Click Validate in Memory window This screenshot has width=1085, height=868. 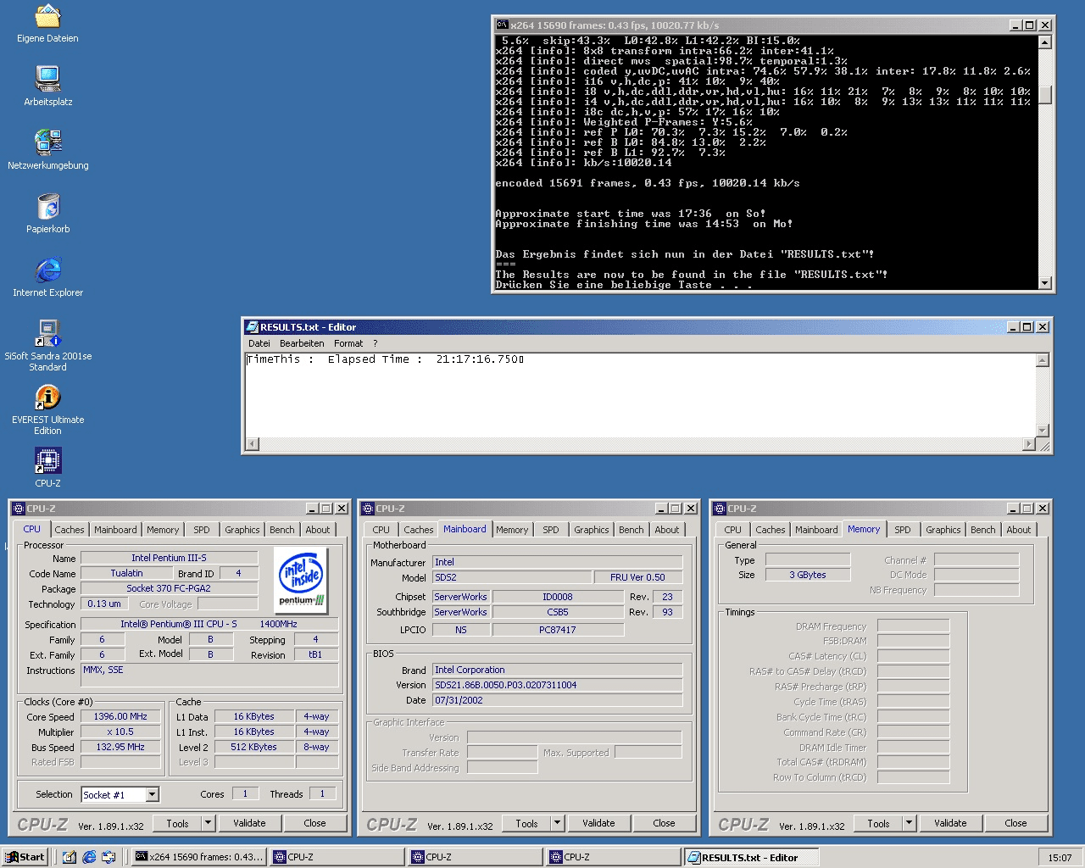click(950, 823)
